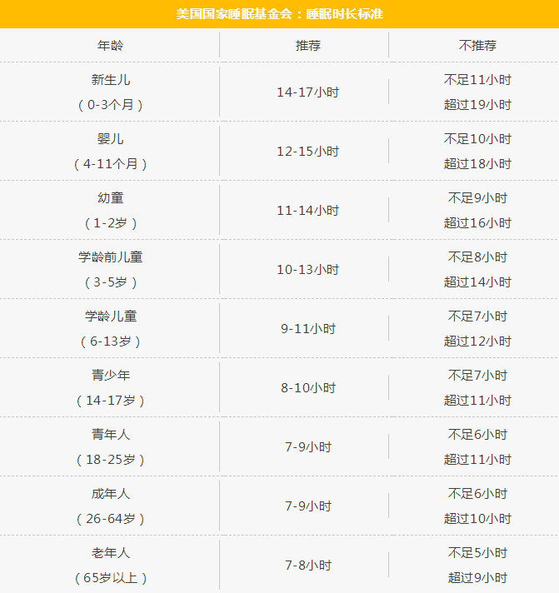Select 7-9小时 in the 成年人 row

308,506
